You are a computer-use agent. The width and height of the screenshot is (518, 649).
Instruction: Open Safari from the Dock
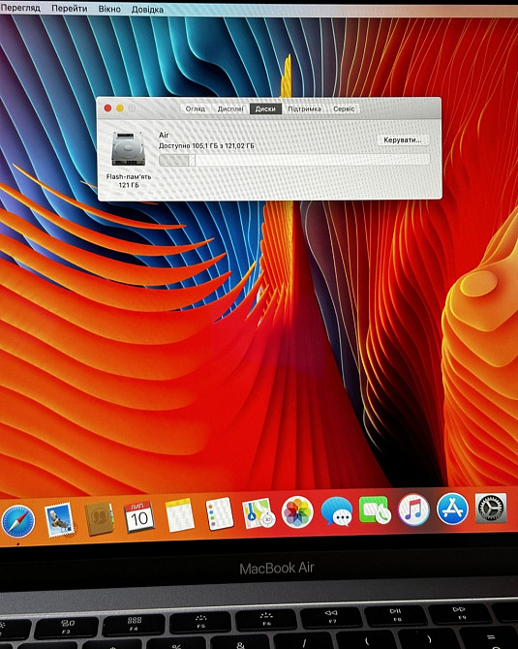click(18, 521)
